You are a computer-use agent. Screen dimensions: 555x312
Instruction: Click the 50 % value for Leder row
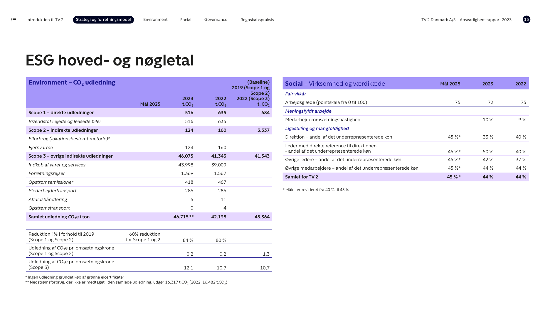488,152
